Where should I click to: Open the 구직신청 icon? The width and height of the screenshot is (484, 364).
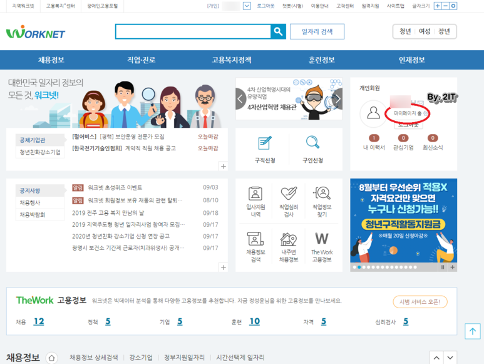265,143
